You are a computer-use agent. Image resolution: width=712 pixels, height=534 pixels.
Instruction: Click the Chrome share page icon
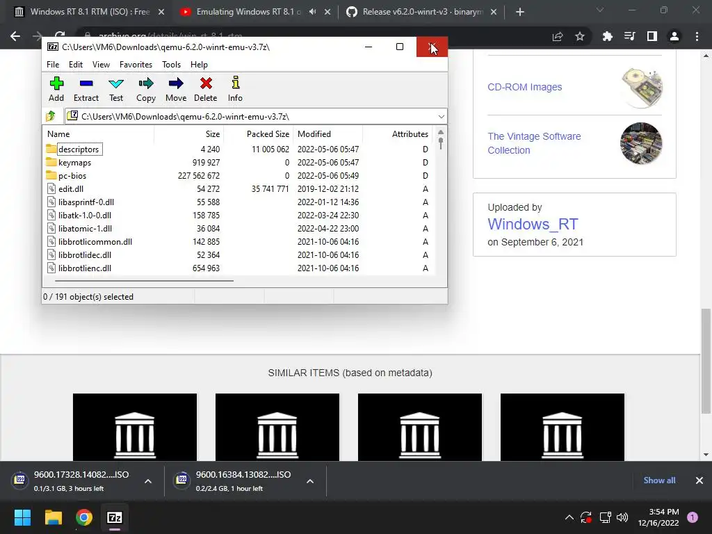(x=558, y=36)
